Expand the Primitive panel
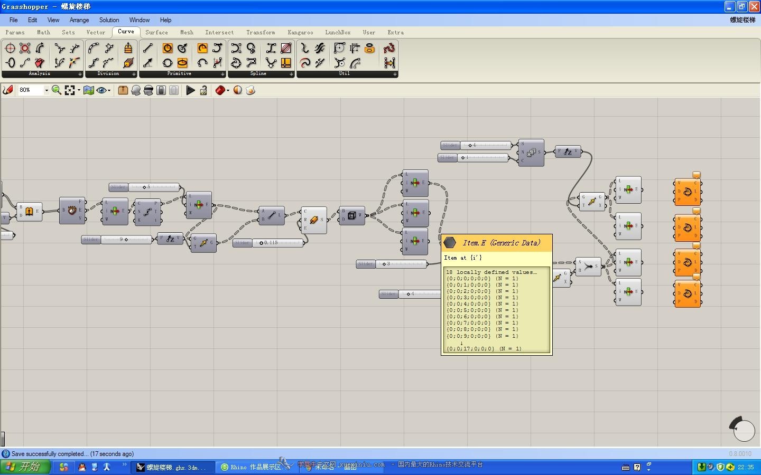 (222, 74)
